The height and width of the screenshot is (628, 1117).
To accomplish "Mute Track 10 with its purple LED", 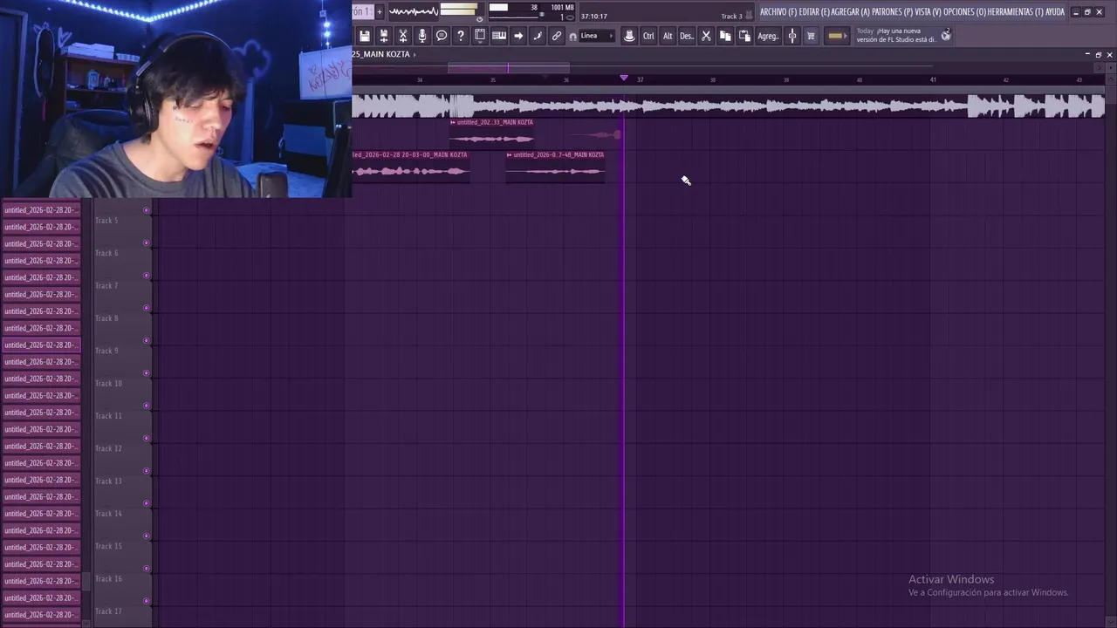I will 146,373.
